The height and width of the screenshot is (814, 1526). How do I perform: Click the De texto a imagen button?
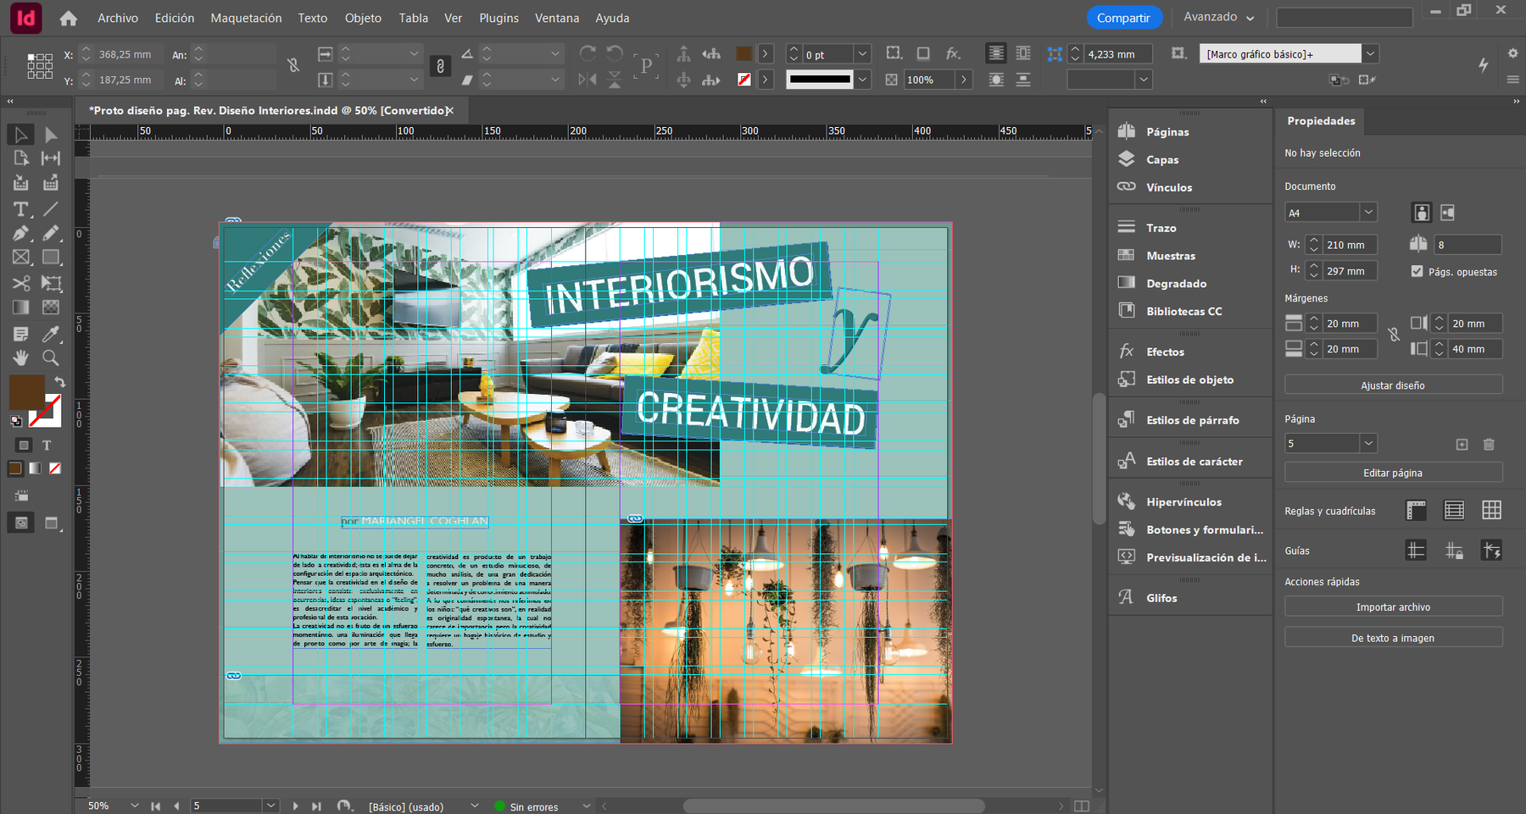point(1393,638)
